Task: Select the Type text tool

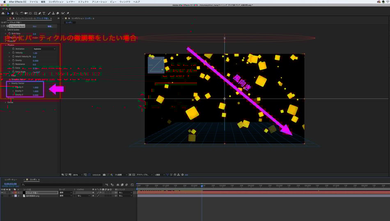Action: tap(44, 13)
